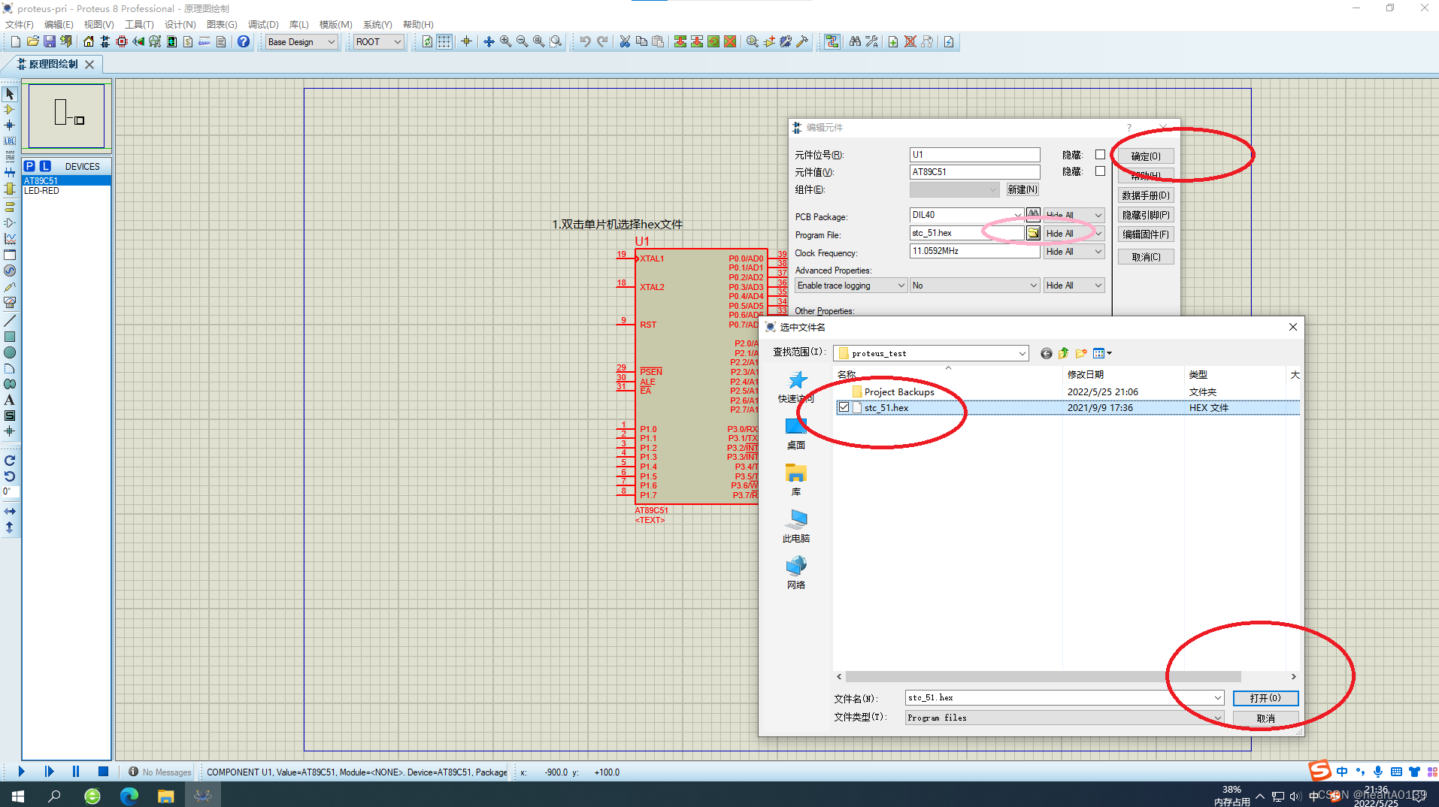Go to Home page icon in toolbar
This screenshot has width=1439, height=807.
[89, 42]
